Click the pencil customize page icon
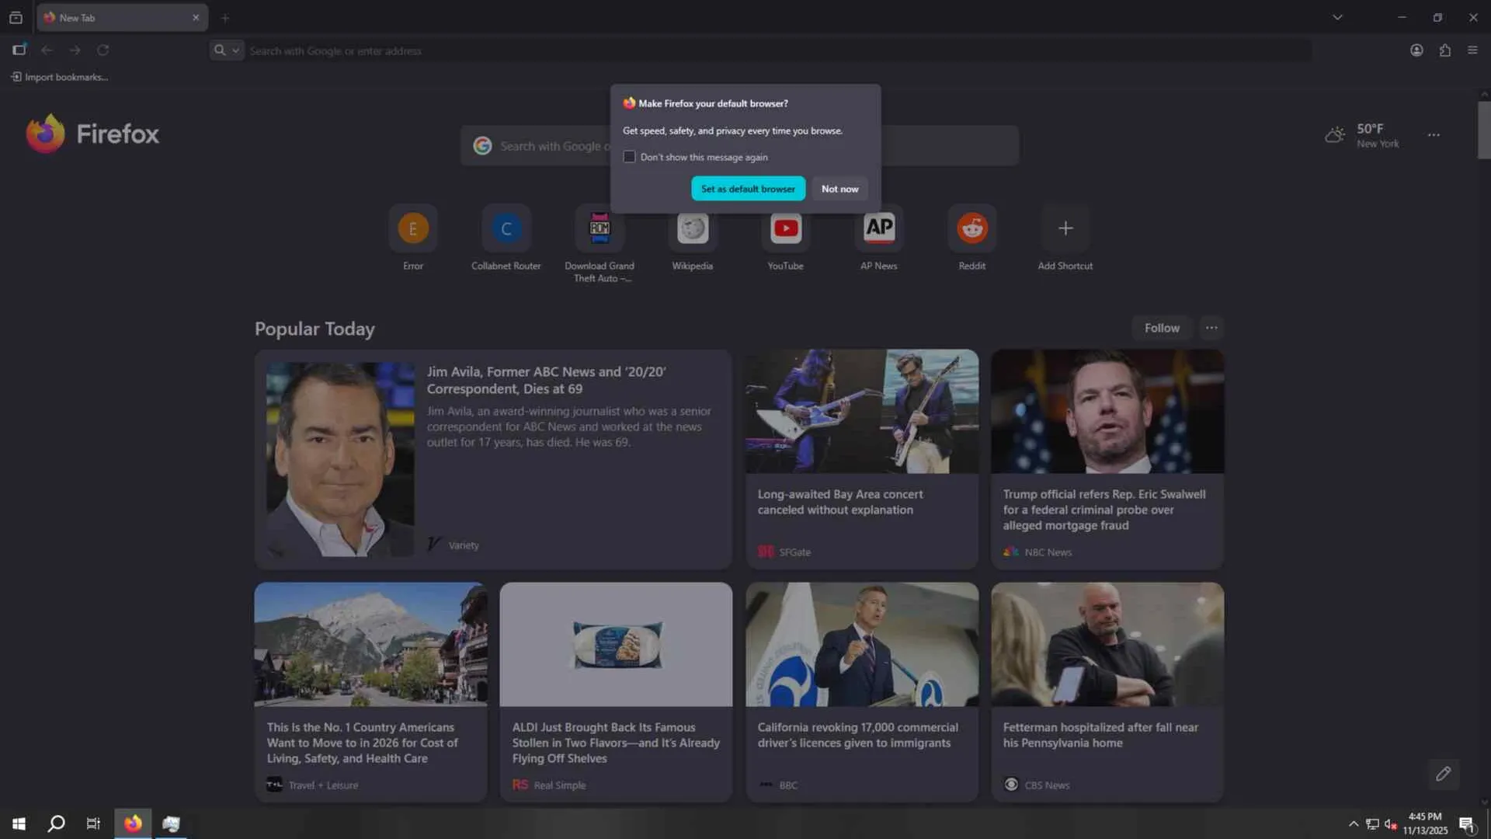Screen dimensions: 1491x839 click(x=1443, y=774)
